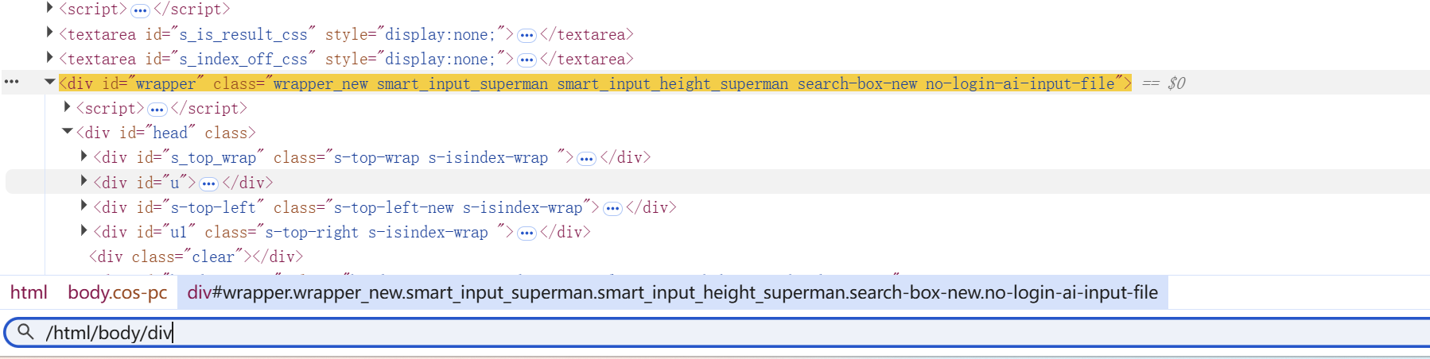Click the wrapper_new class attribute value
Image resolution: width=1430 pixels, height=359 pixels.
(321, 83)
